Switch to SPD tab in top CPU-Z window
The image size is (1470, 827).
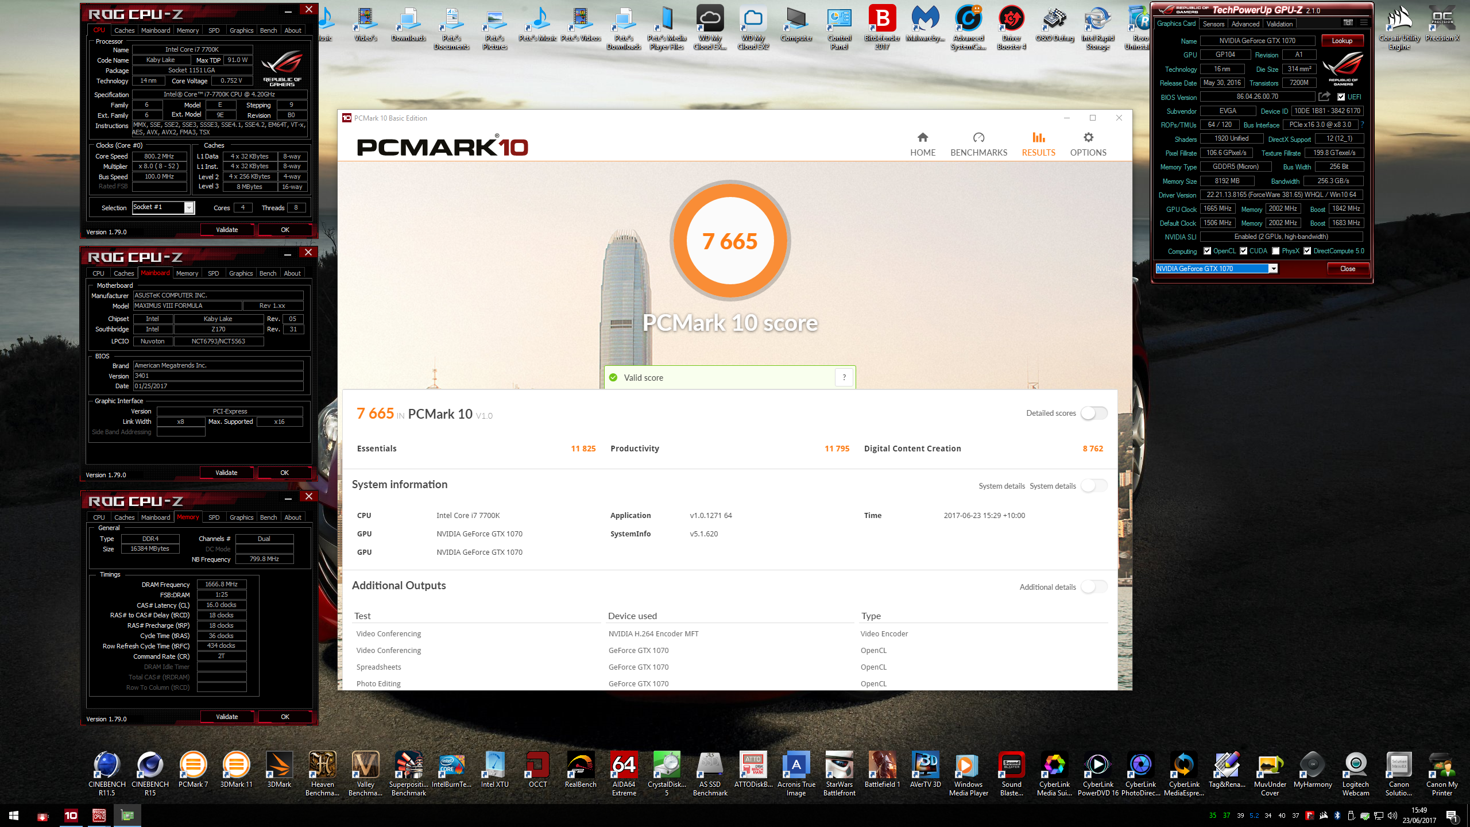214,30
